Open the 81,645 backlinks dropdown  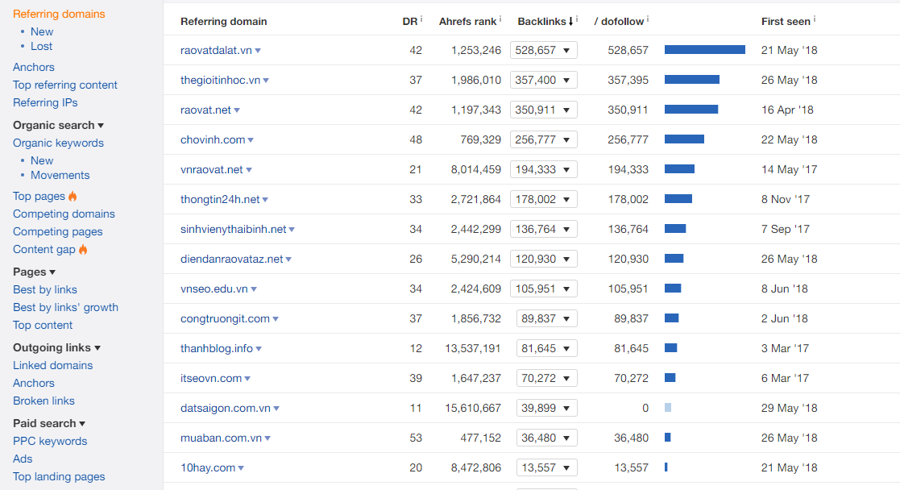click(546, 349)
